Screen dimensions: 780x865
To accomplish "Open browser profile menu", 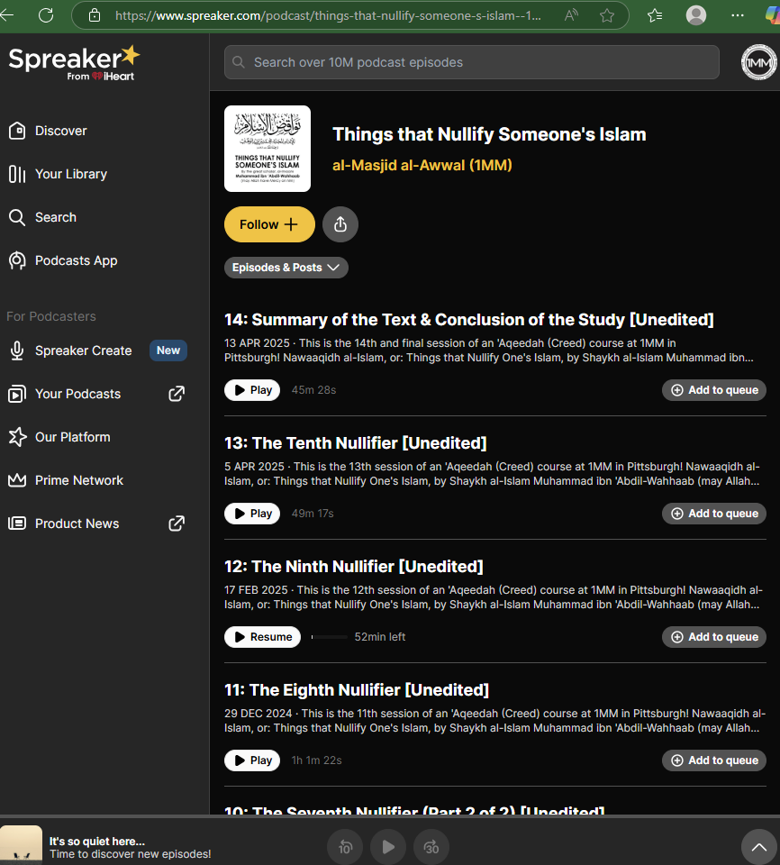I will [x=696, y=15].
